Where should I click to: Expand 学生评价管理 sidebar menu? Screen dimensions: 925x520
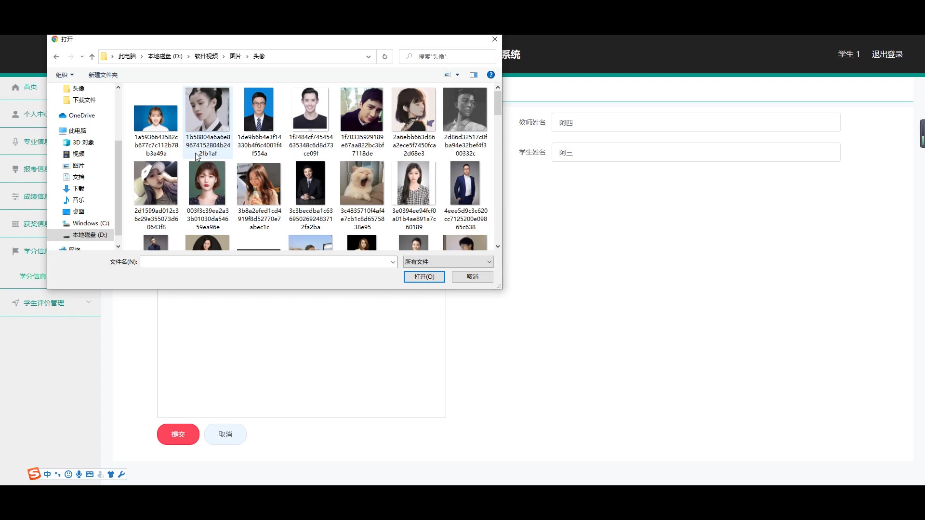point(51,303)
